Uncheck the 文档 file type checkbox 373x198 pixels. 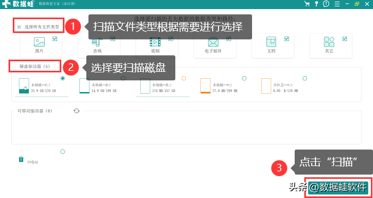287,39
